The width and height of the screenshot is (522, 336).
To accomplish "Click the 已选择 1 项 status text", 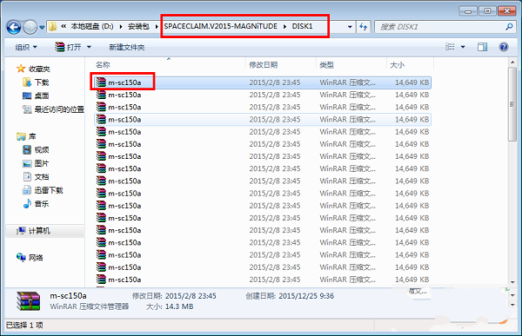I will (x=24, y=325).
